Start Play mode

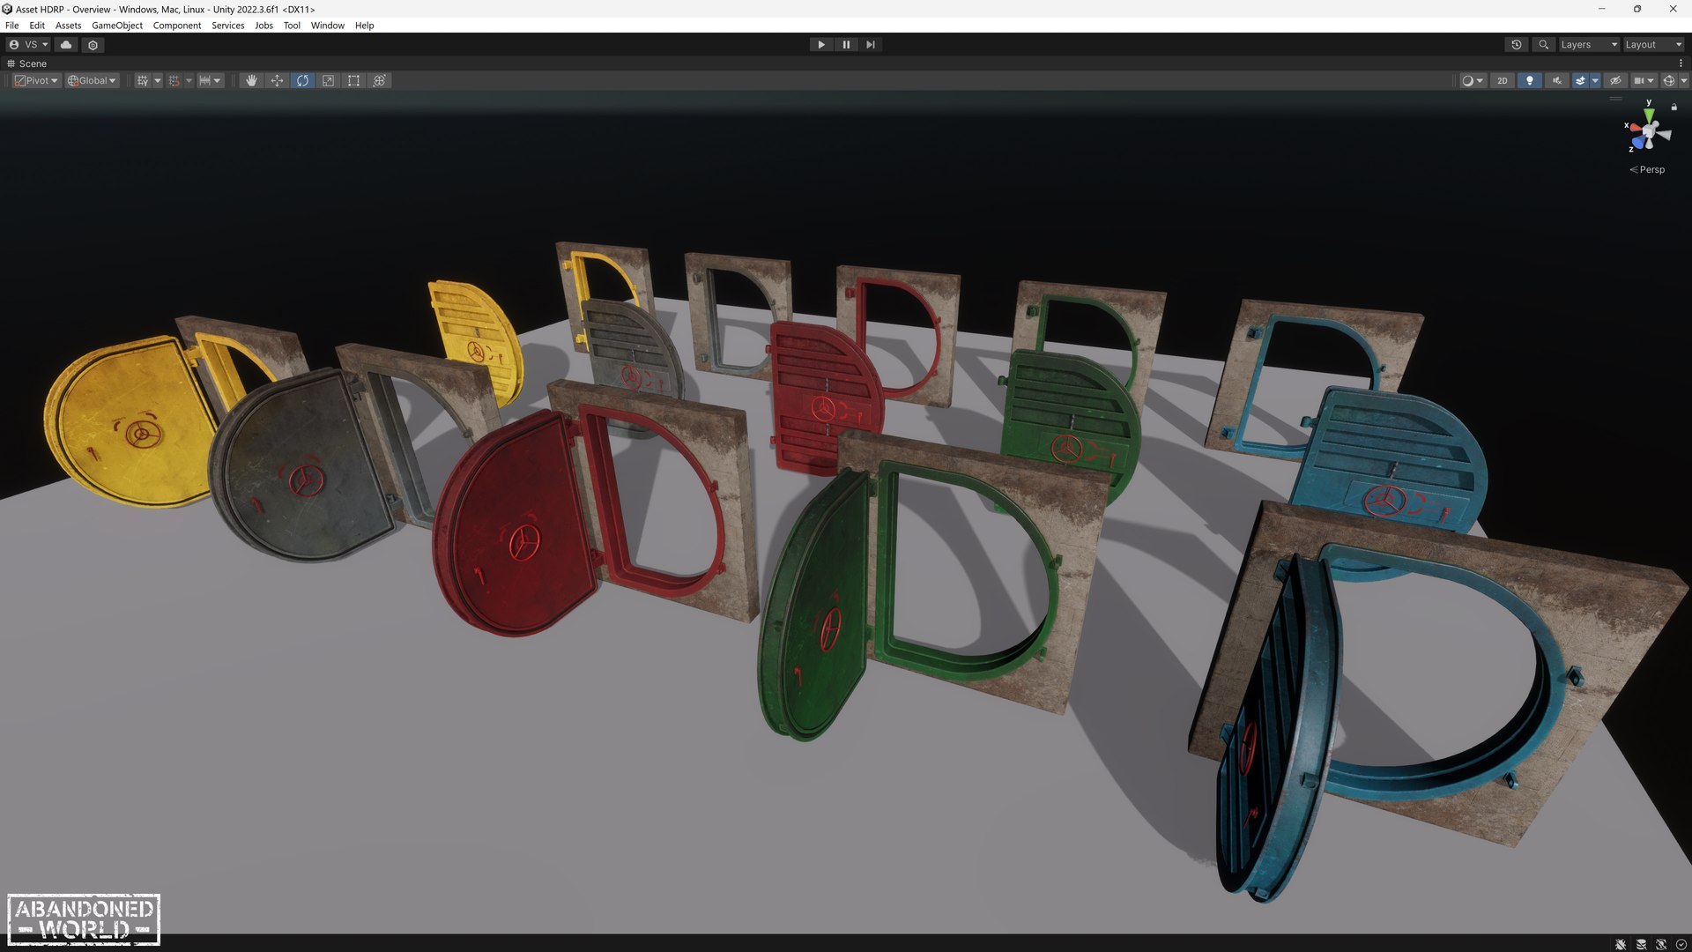click(821, 44)
